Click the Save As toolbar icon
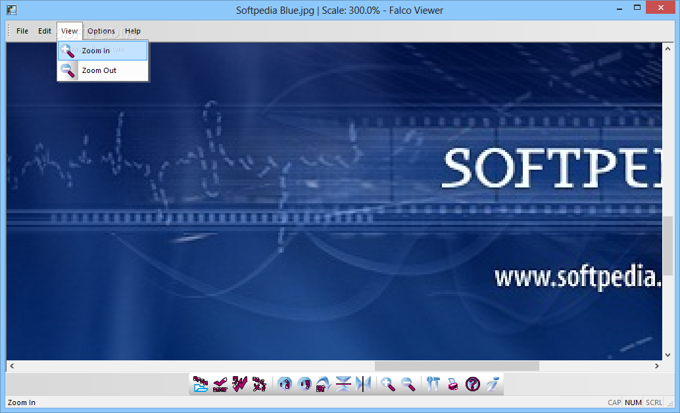This screenshot has width=680, height=413. 239,384
